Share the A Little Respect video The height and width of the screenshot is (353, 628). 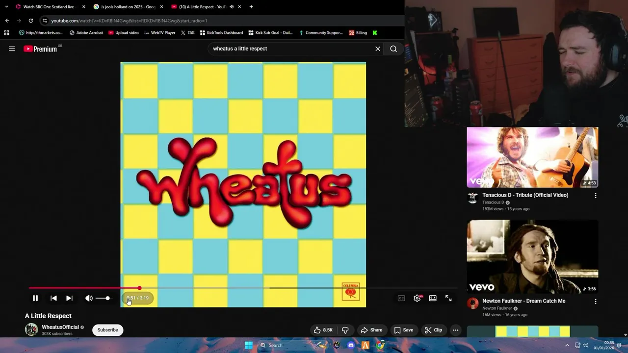[371, 330]
